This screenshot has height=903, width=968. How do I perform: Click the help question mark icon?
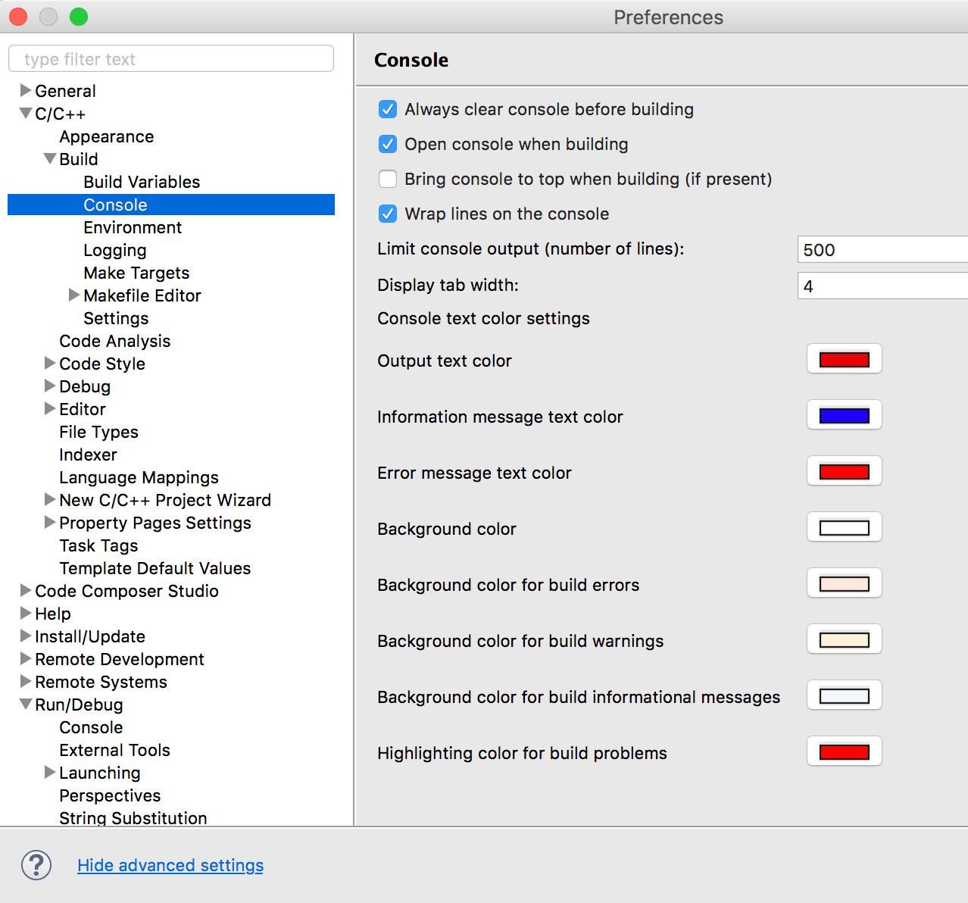36,865
